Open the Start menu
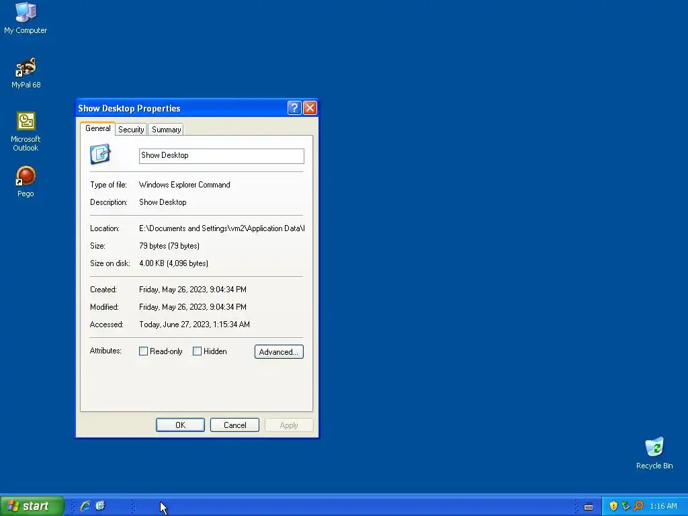This screenshot has height=516, width=688. 32,506
